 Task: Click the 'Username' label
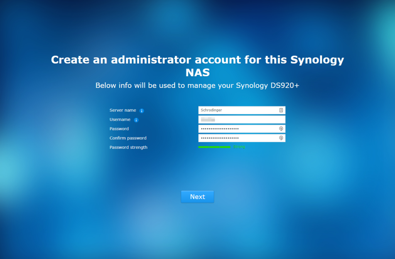click(120, 119)
